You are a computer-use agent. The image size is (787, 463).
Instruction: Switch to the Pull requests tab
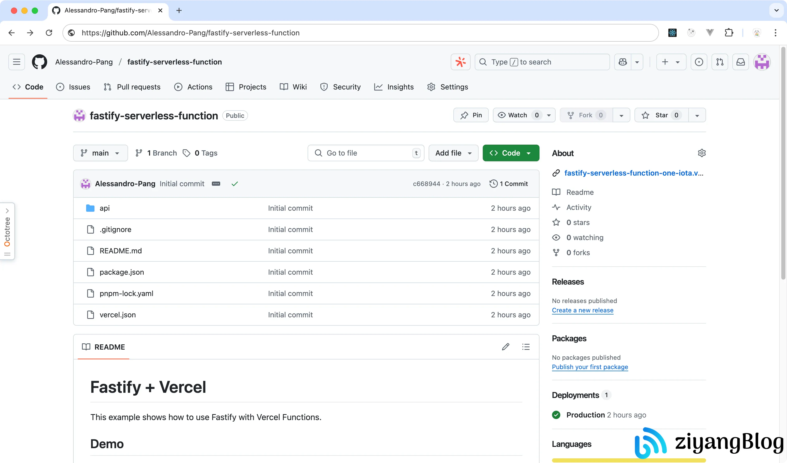(132, 87)
